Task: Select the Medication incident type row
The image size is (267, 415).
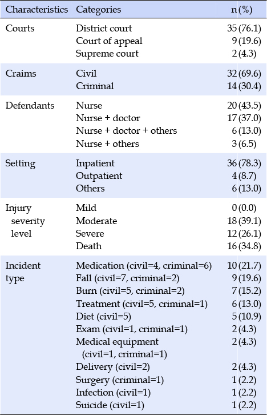Action: pyautogui.click(x=133, y=266)
